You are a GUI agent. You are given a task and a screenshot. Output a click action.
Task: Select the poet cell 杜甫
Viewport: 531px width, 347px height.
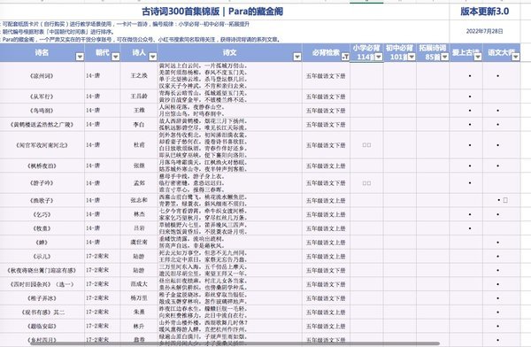point(139,145)
